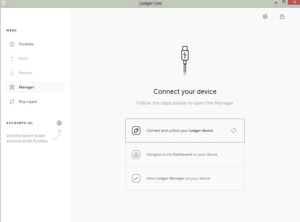Lock Ledger Live using the padlock icon
The image size is (300, 222).
[x=282, y=16]
